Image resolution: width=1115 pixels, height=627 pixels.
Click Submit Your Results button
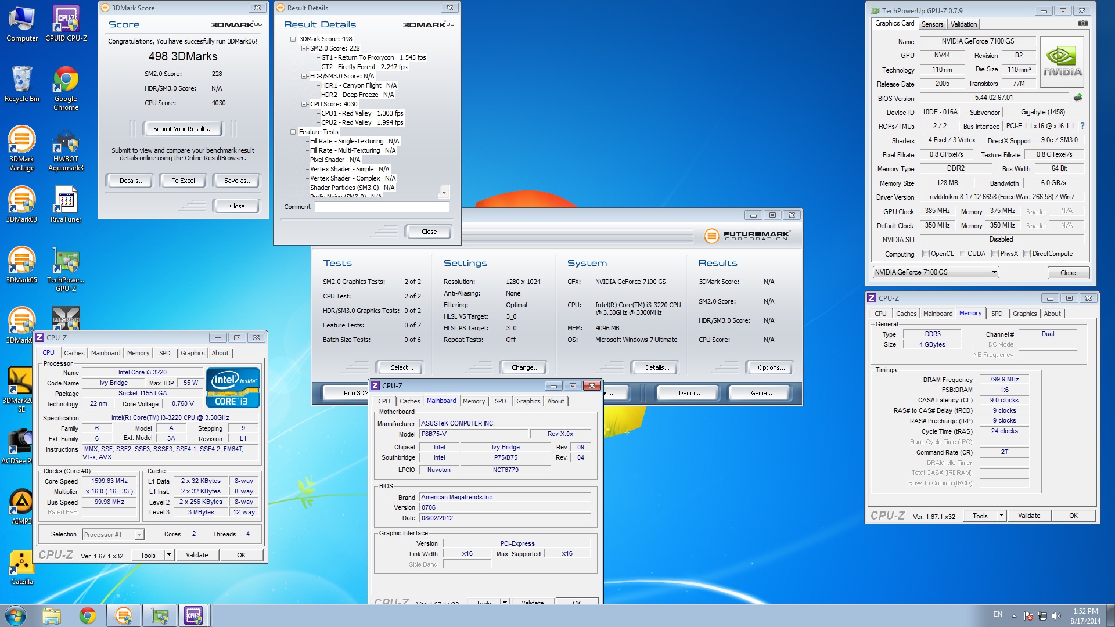click(x=183, y=129)
